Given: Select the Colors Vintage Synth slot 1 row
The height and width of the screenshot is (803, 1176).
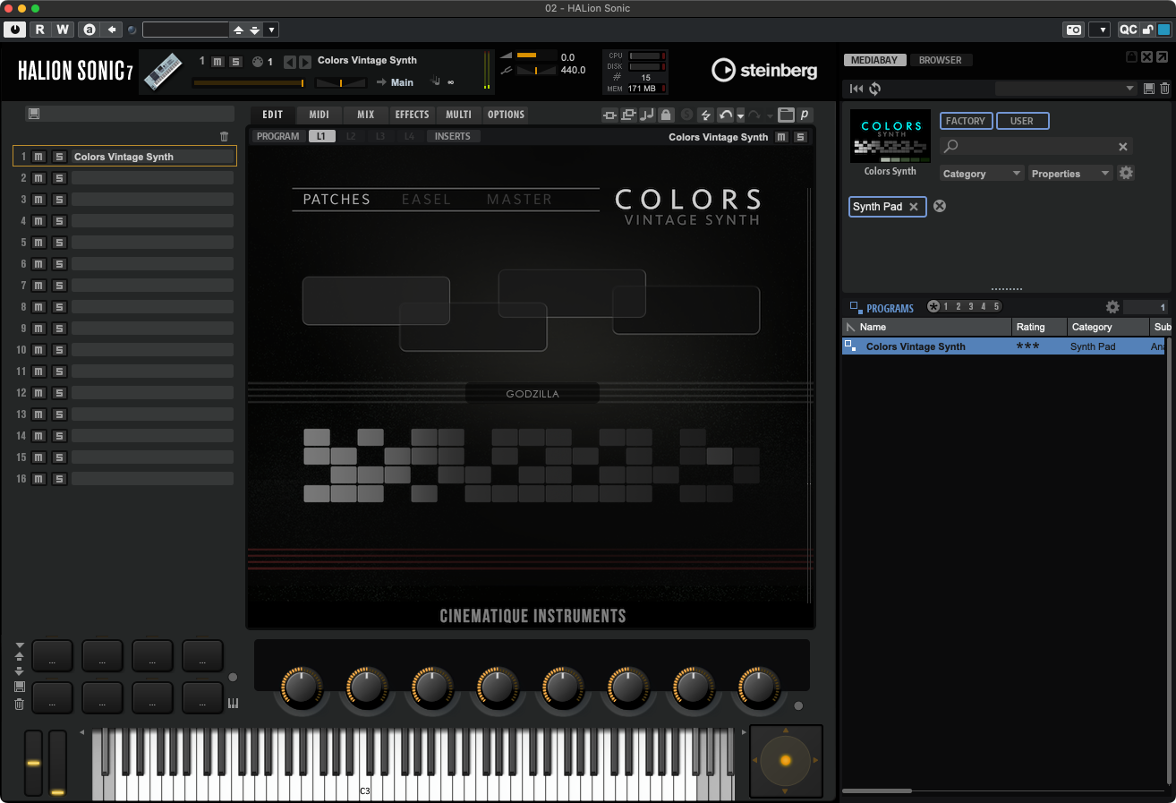Looking at the screenshot, I should 124,157.
